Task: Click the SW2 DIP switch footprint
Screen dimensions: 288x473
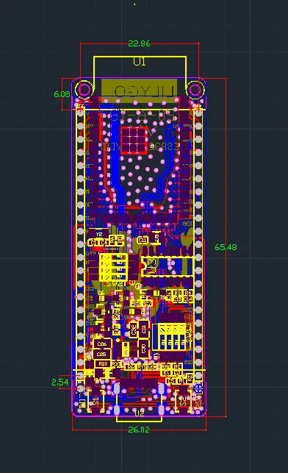Action: (113, 268)
